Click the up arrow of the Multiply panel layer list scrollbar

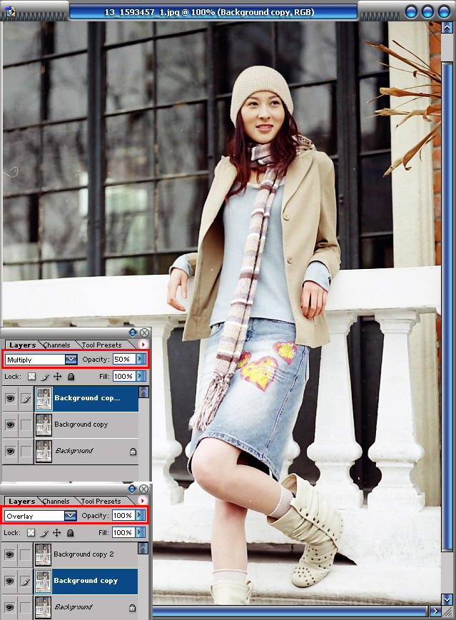point(143,392)
